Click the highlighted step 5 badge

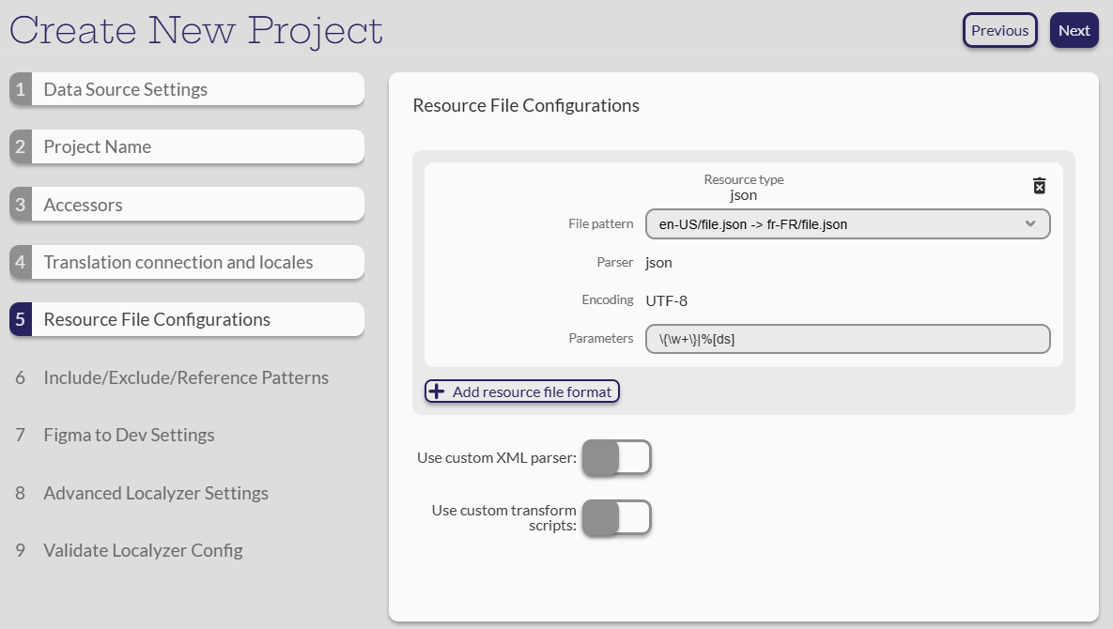(21, 319)
